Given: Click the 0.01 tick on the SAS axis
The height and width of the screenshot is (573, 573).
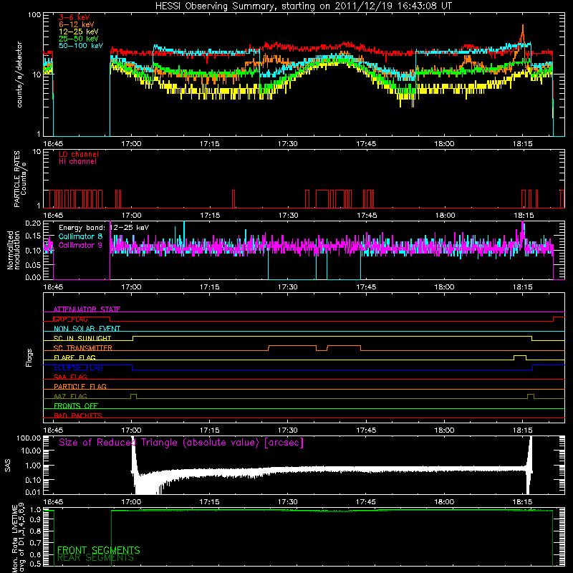Looking at the screenshot, I should pos(33,492).
